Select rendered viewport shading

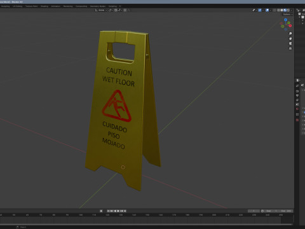click(x=288, y=10)
